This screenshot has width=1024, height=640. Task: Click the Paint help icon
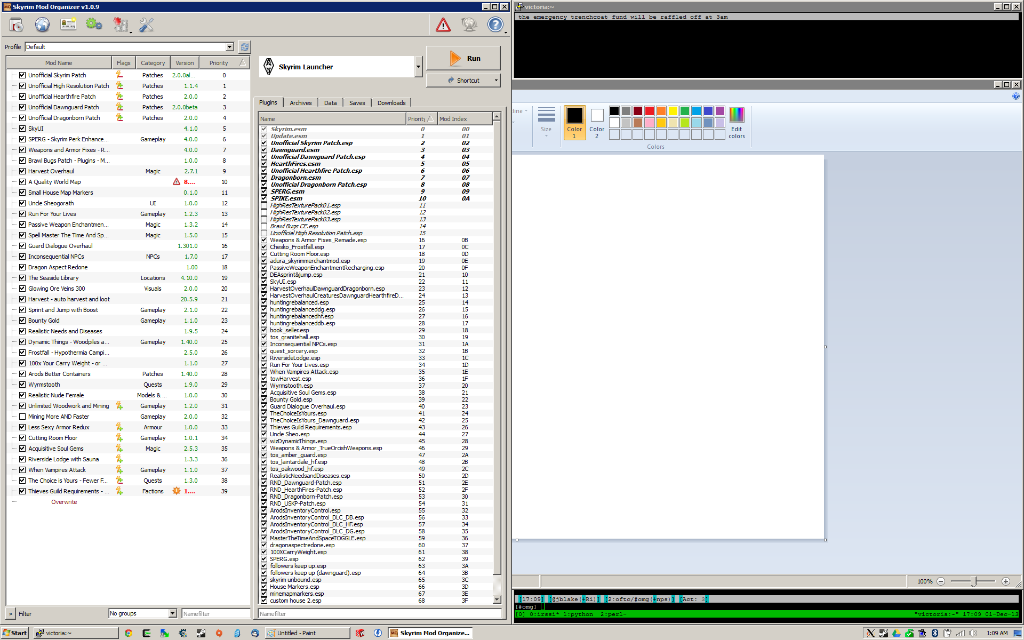point(1016,97)
